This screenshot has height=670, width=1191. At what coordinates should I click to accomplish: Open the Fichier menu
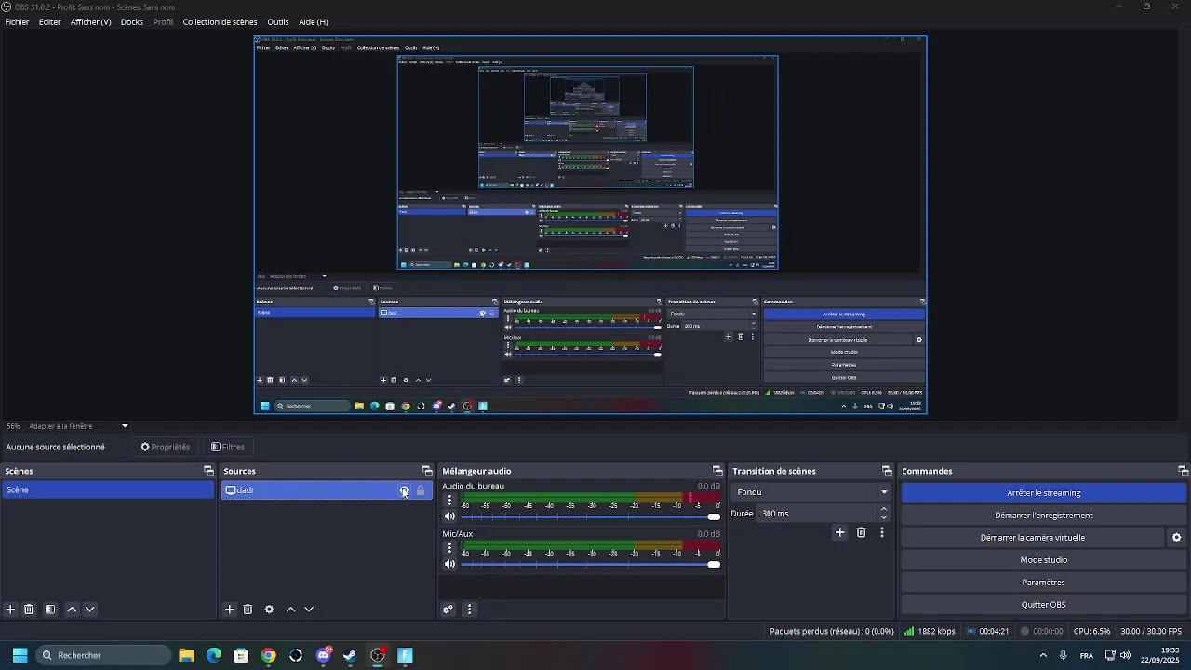[17, 21]
